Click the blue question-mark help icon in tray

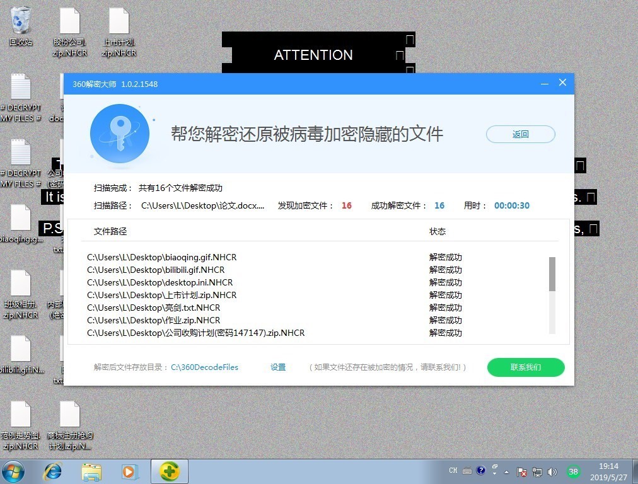(x=480, y=471)
